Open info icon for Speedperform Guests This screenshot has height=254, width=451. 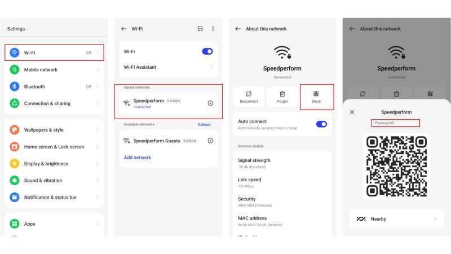click(x=210, y=141)
